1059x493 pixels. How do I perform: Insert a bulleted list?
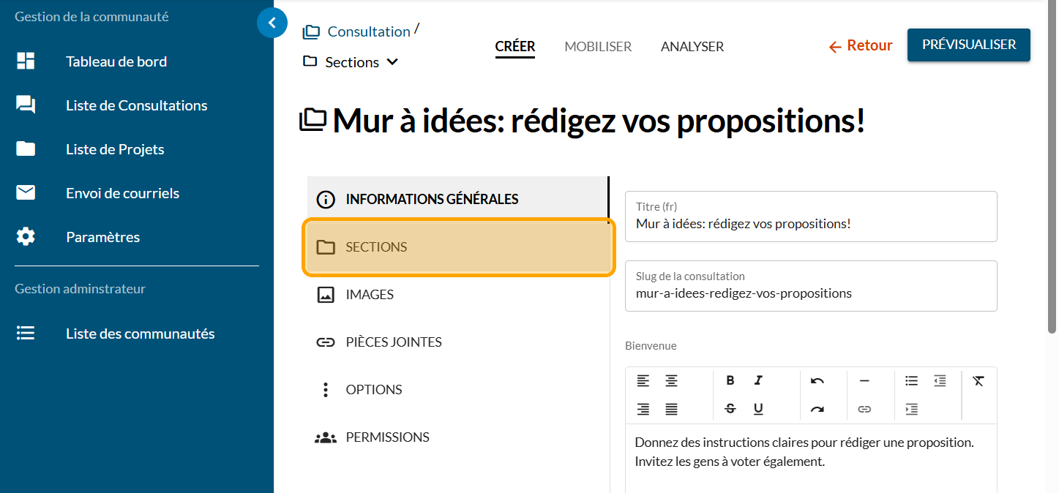coord(911,380)
